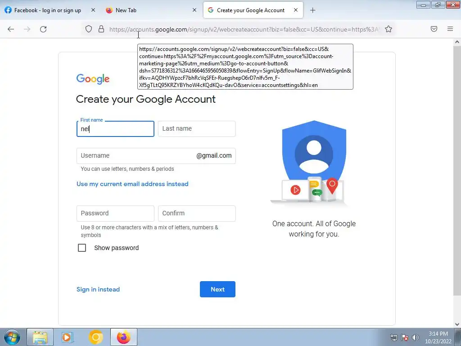The image size is (461, 346).
Task: Click the scrollbar up arrow
Action: [457, 42]
